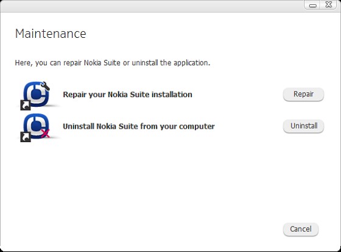Screen dimensions: 341x252
Task: Start repairing with the Repair button
Action: [x=303, y=94]
